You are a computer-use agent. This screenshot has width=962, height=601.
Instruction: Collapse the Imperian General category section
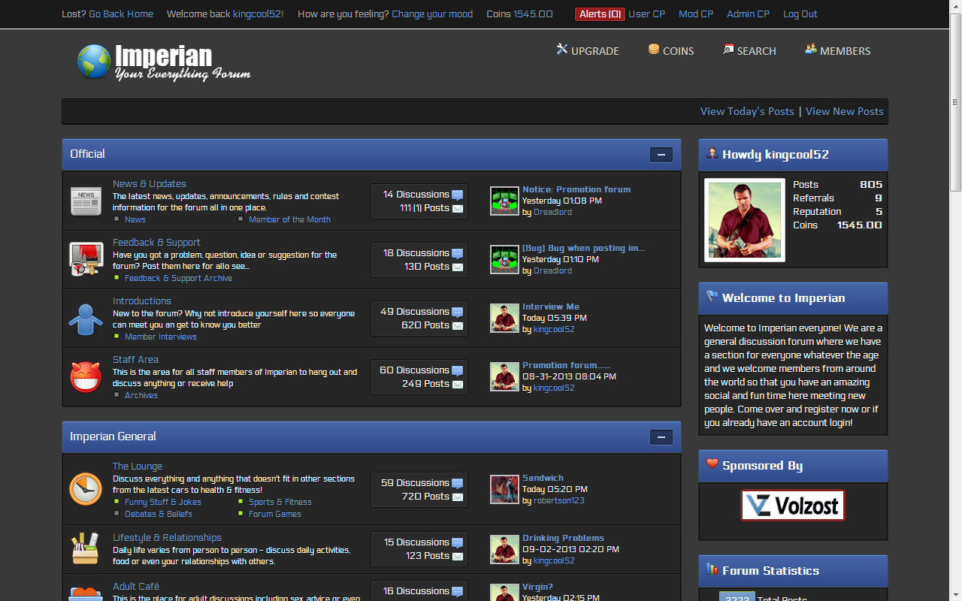[x=661, y=437]
